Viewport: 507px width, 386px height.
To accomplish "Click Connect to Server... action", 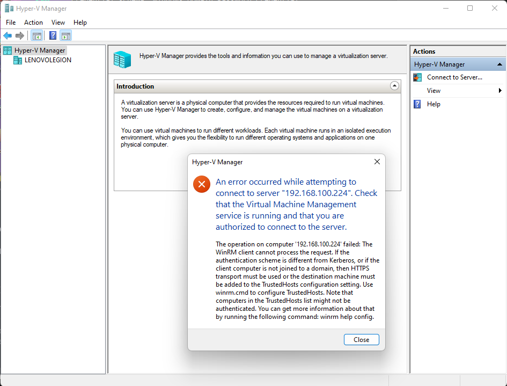I will tap(454, 77).
